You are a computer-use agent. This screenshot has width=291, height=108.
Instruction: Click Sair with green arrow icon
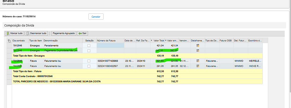coord(83,33)
